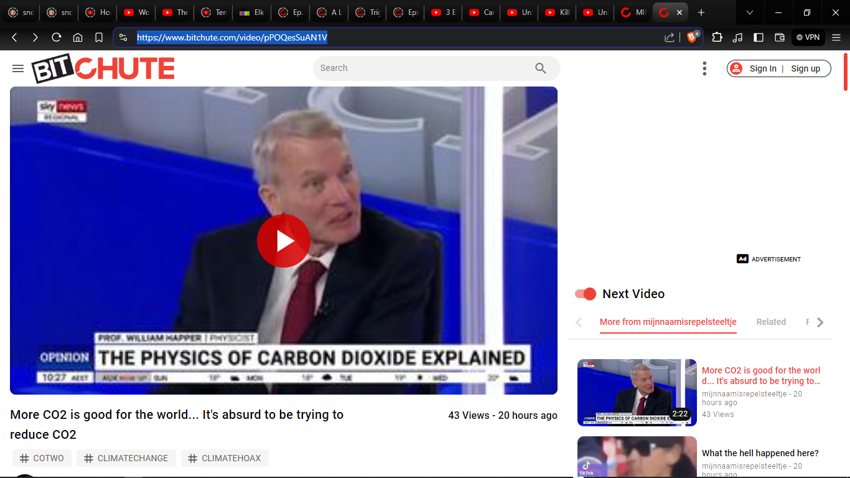Open the CLIMATEHOAX hashtag

(225, 458)
